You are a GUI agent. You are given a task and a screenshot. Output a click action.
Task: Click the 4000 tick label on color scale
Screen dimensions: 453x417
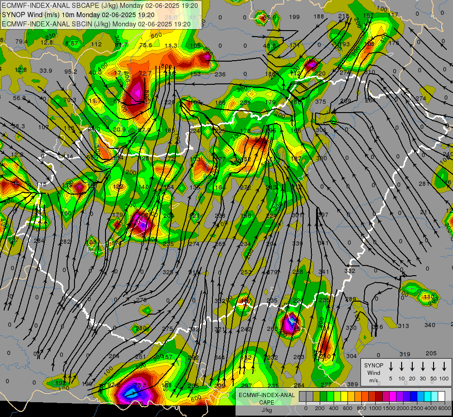coord(430,408)
